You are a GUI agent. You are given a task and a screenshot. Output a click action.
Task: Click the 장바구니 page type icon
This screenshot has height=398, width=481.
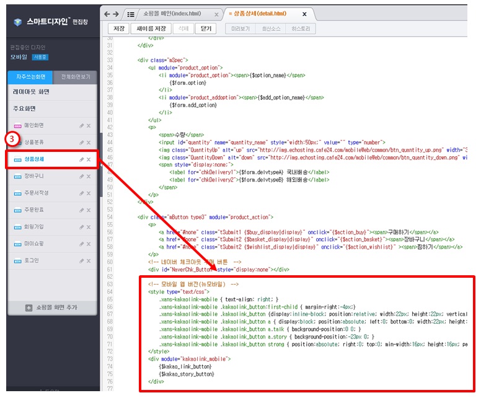pyautogui.click(x=17, y=177)
